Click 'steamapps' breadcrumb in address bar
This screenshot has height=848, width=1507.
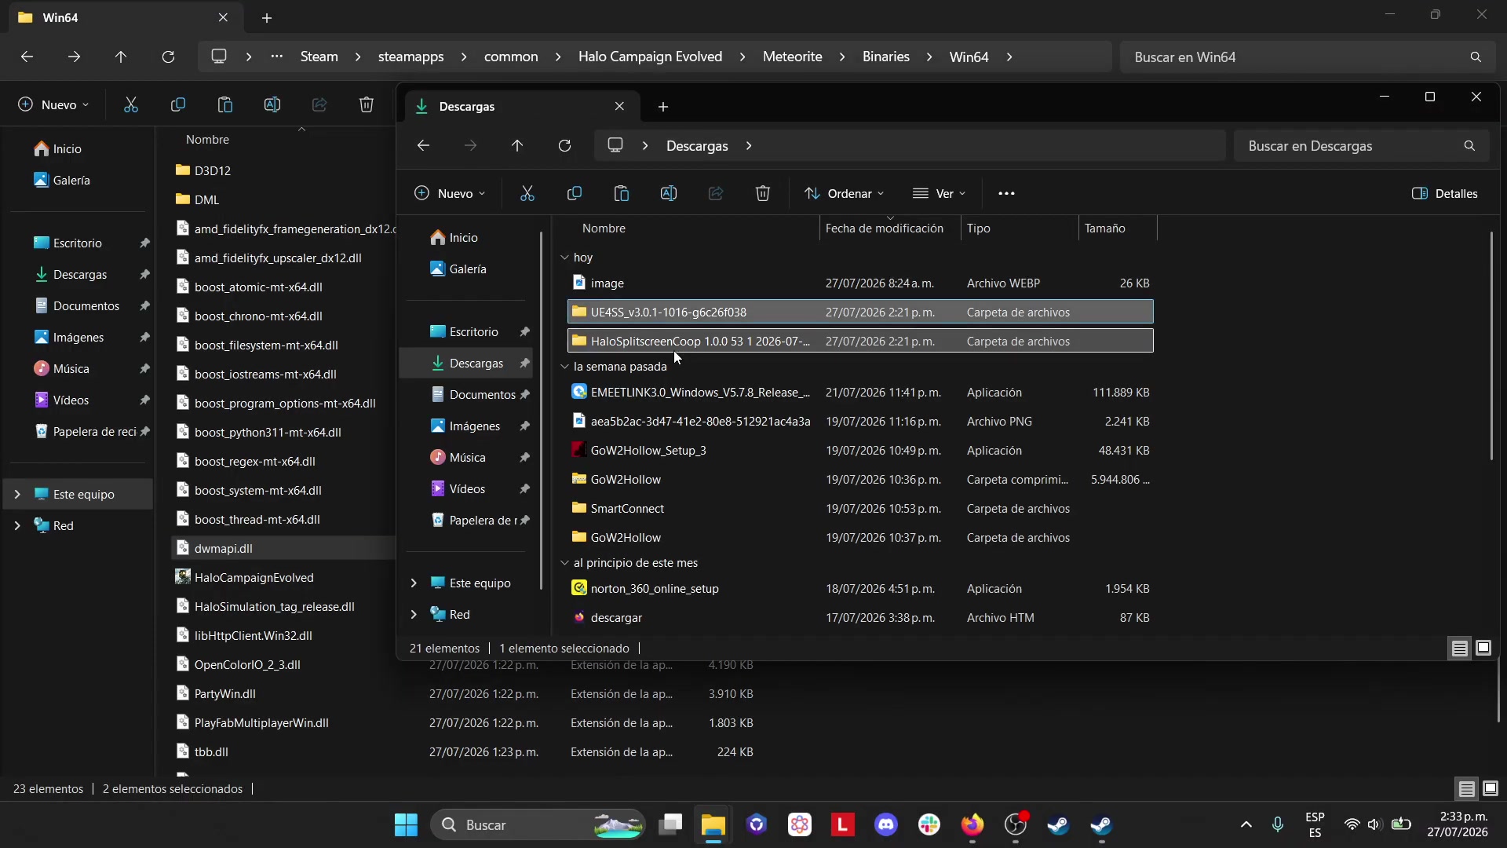pyautogui.click(x=411, y=57)
